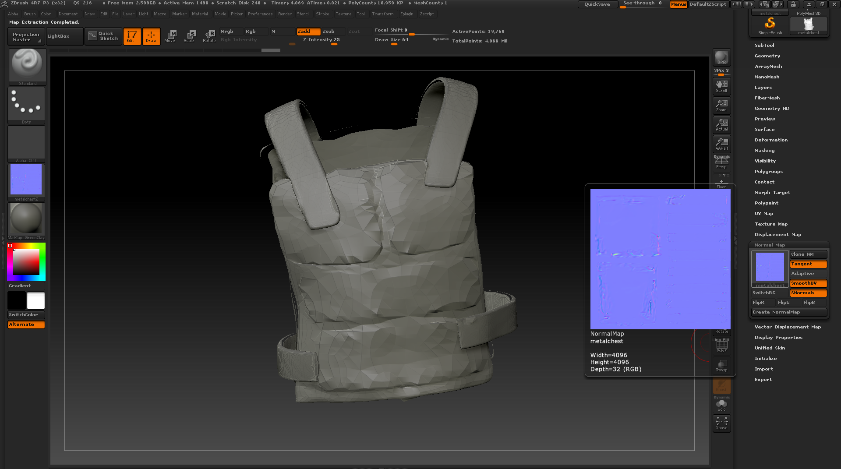This screenshot has height=469, width=841.
Task: Open Quick Sketch
Action: coord(103,36)
